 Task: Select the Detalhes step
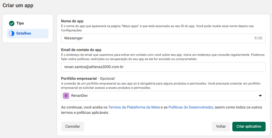pyautogui.click(x=24, y=34)
